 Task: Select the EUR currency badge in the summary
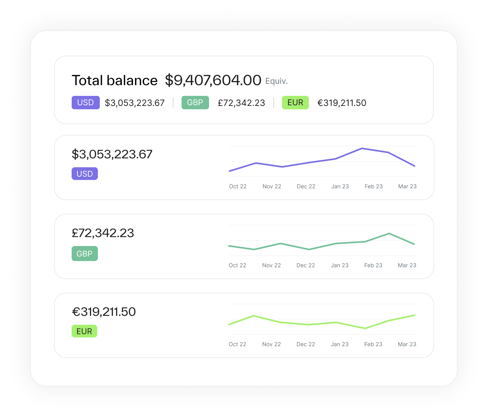click(x=295, y=103)
